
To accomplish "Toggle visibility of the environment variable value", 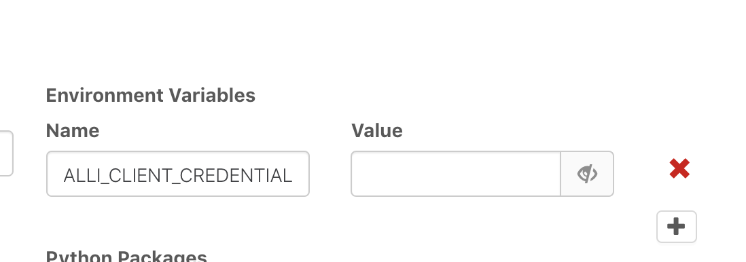I will (587, 174).
